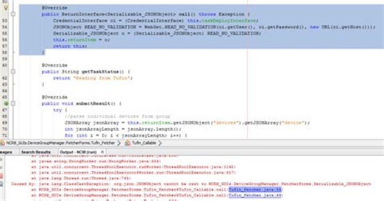Click the getTaskStatus method name
This screenshot has width=384, height=201.
point(100,72)
